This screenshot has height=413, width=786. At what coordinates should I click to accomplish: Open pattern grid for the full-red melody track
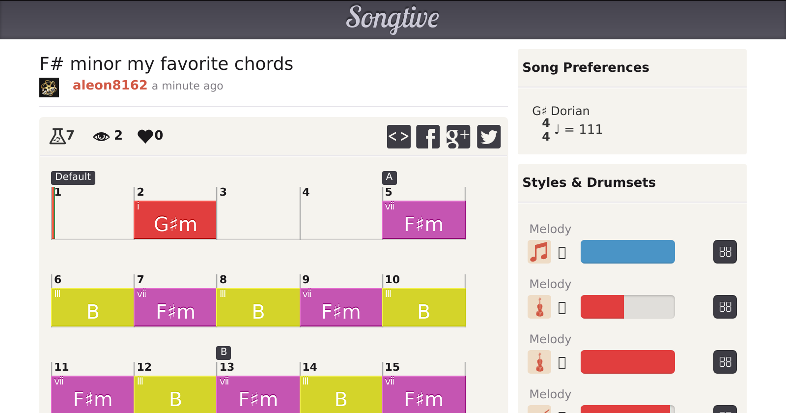point(725,362)
